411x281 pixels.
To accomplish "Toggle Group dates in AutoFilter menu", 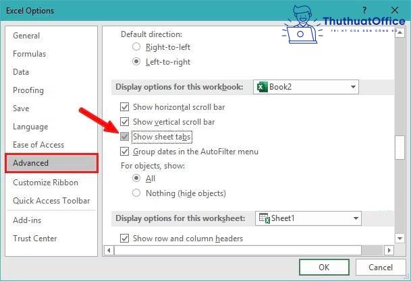I will pos(124,152).
